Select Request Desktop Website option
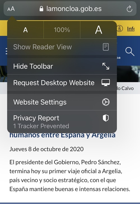140x211 pixels. pyautogui.click(x=62, y=83)
